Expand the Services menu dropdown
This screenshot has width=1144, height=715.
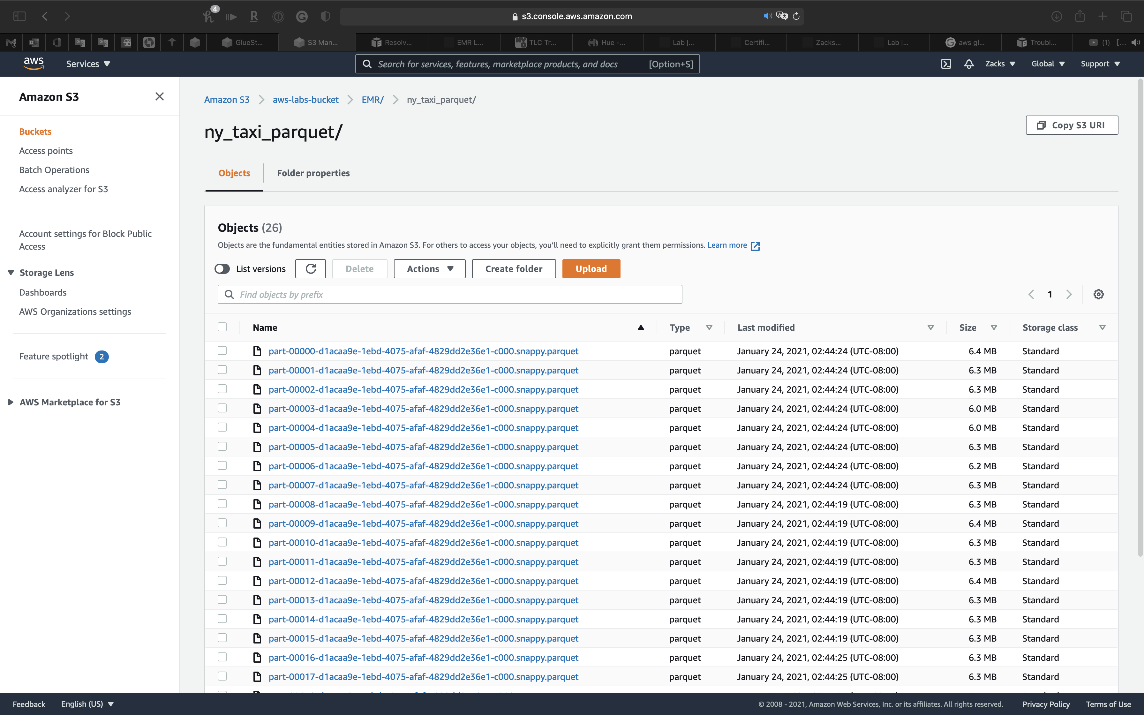pos(88,64)
